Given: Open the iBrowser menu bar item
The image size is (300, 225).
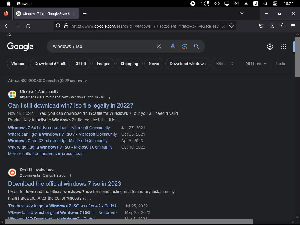Looking at the screenshot, I should pyautogui.click(x=24, y=4).
